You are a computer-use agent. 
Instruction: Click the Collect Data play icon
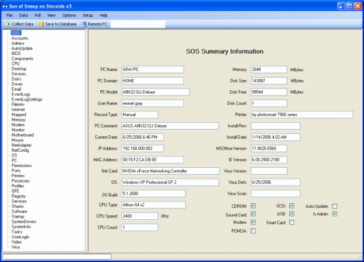pos(9,25)
